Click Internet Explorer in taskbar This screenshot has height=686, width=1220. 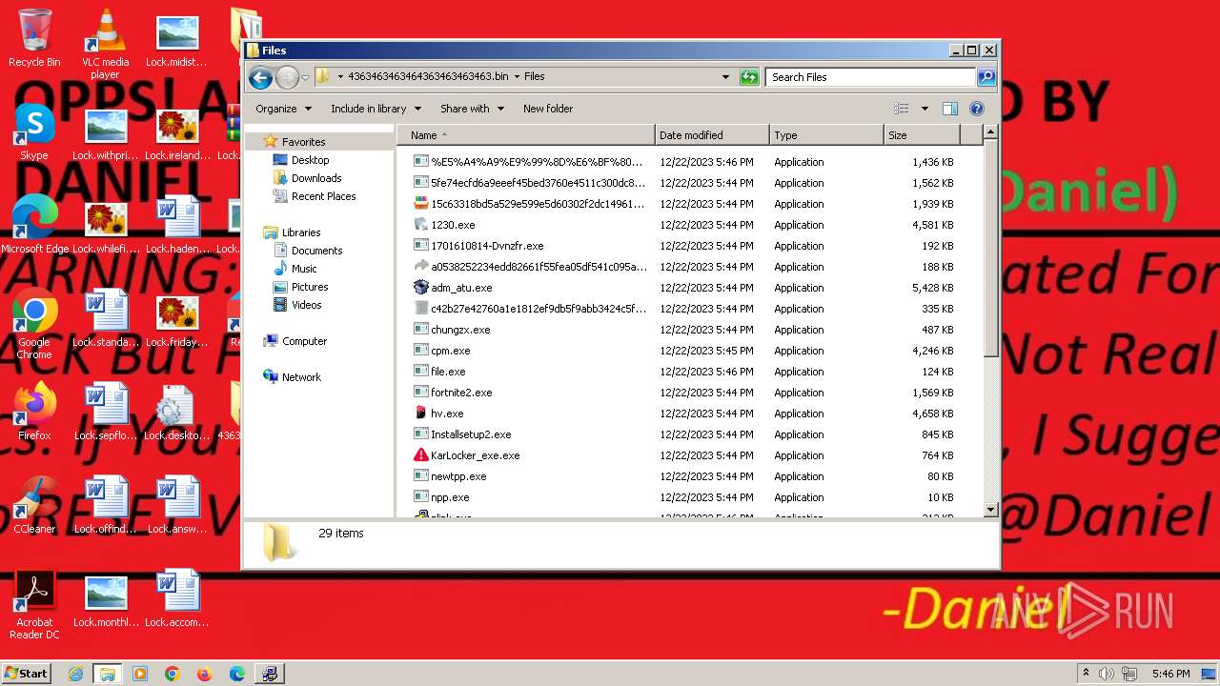pyautogui.click(x=75, y=674)
